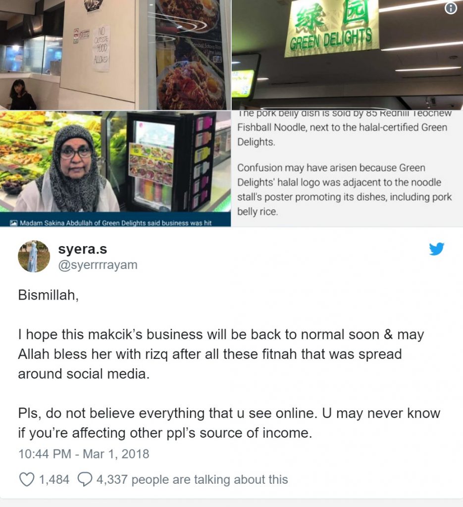
Task: Click the food poster with fried egg dishes
Action: [x=190, y=55]
